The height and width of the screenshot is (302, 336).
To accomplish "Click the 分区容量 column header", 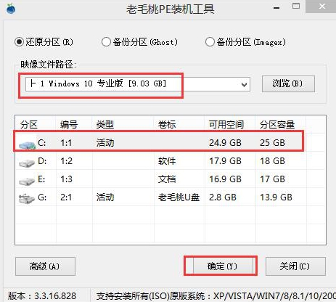I will tap(277, 125).
